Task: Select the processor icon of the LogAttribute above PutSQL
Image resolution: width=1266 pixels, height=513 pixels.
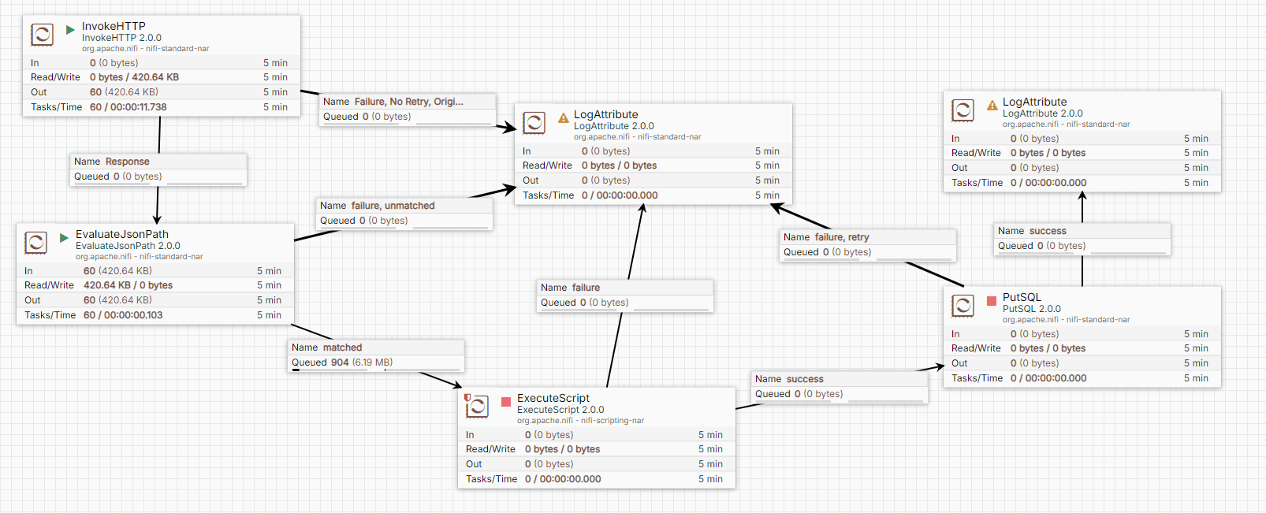Action: tap(963, 110)
